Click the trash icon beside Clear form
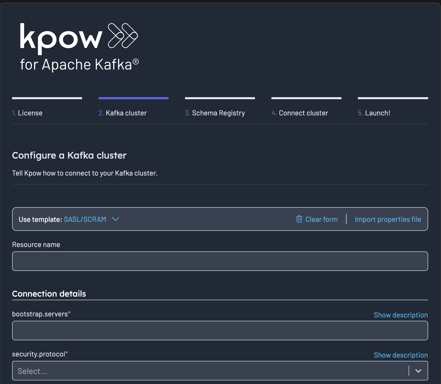The height and width of the screenshot is (384, 441). tap(299, 219)
